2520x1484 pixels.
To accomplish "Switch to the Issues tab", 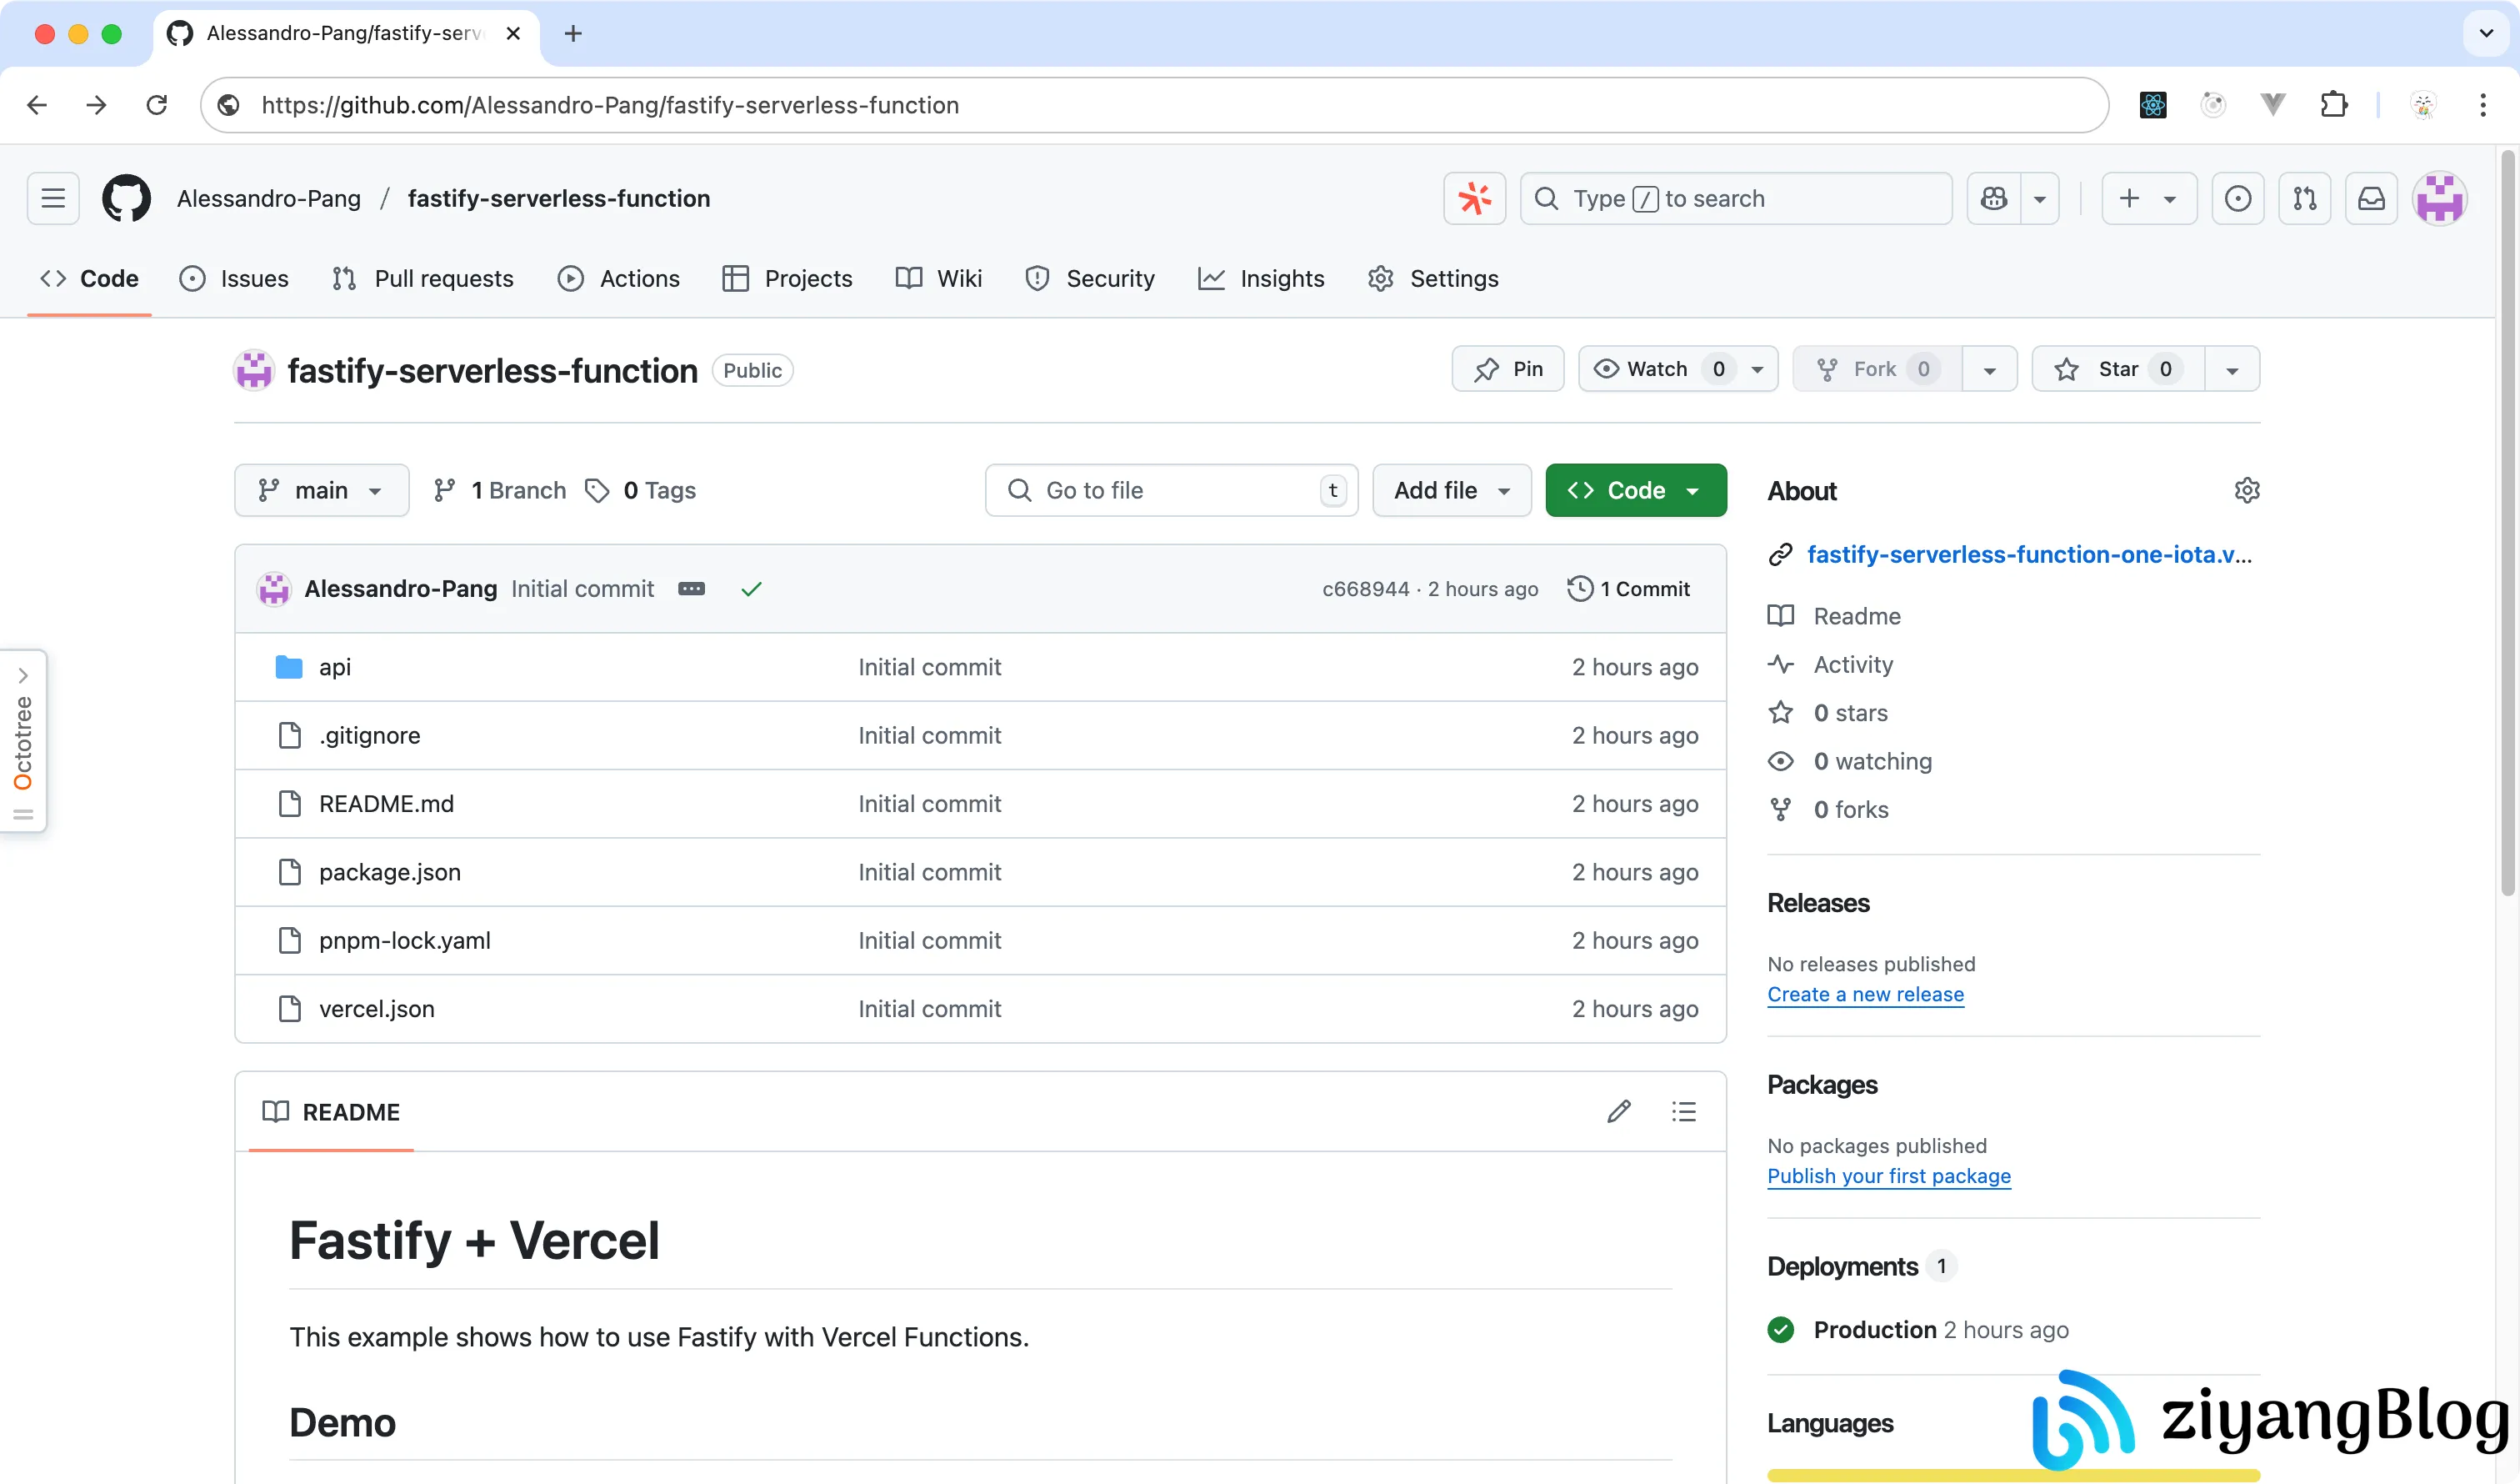I will (x=234, y=278).
